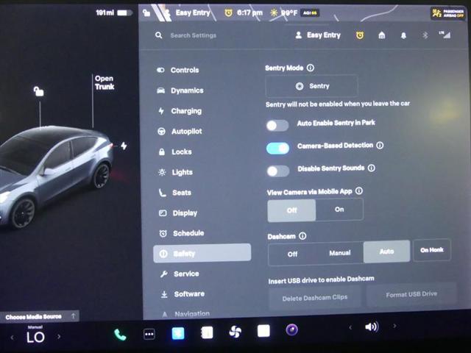Viewport: 471px width, 353px height.
Task: Open the Bluetooth app in the dock
Action: 178,333
